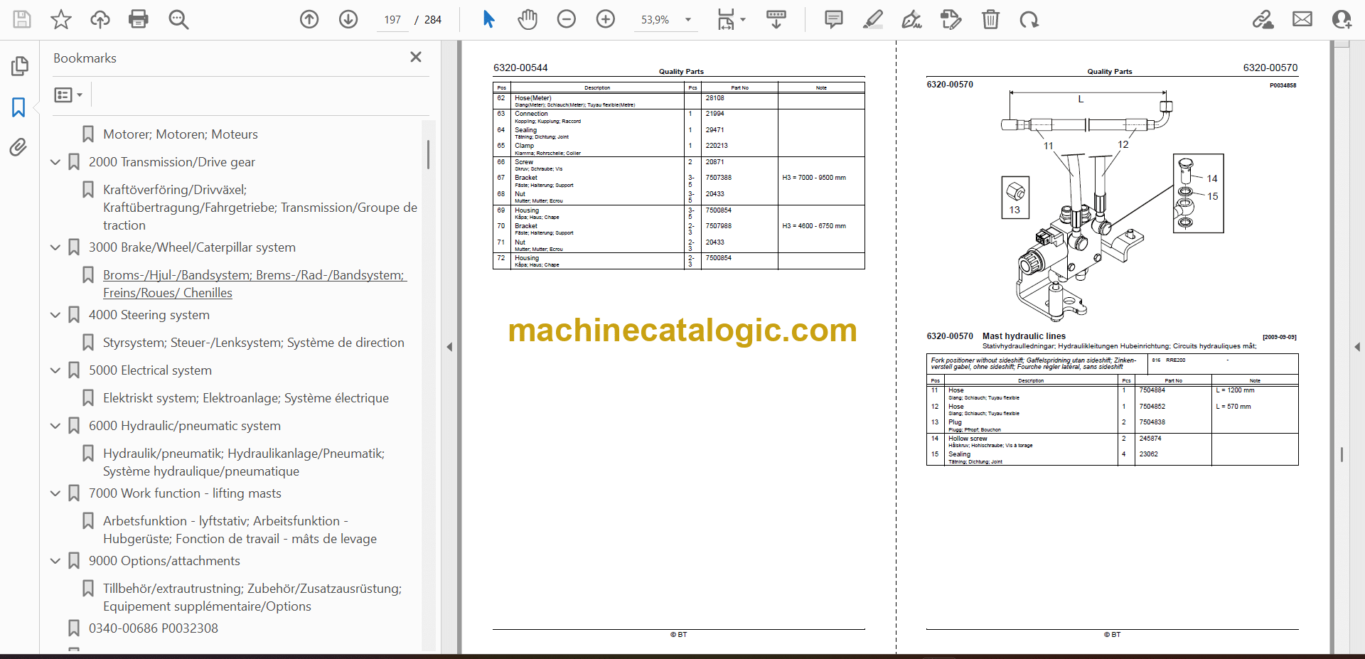Click the page number input field
Image resolution: width=1365 pixels, height=659 pixels.
click(392, 20)
